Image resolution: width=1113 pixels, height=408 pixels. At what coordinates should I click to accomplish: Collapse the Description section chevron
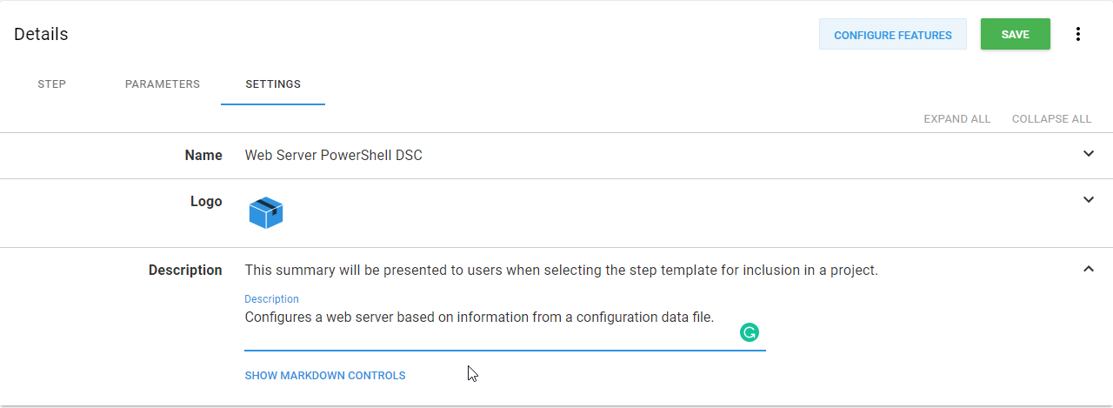click(1088, 270)
